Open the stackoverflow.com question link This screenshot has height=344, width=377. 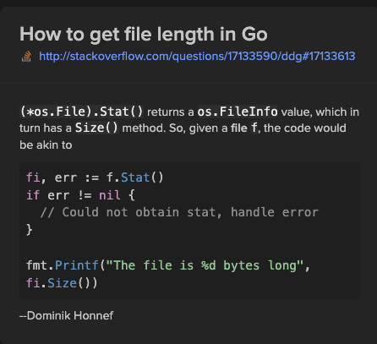click(x=197, y=56)
